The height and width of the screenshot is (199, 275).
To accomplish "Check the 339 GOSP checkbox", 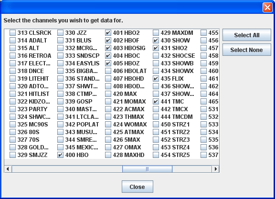I will click(x=60, y=102).
